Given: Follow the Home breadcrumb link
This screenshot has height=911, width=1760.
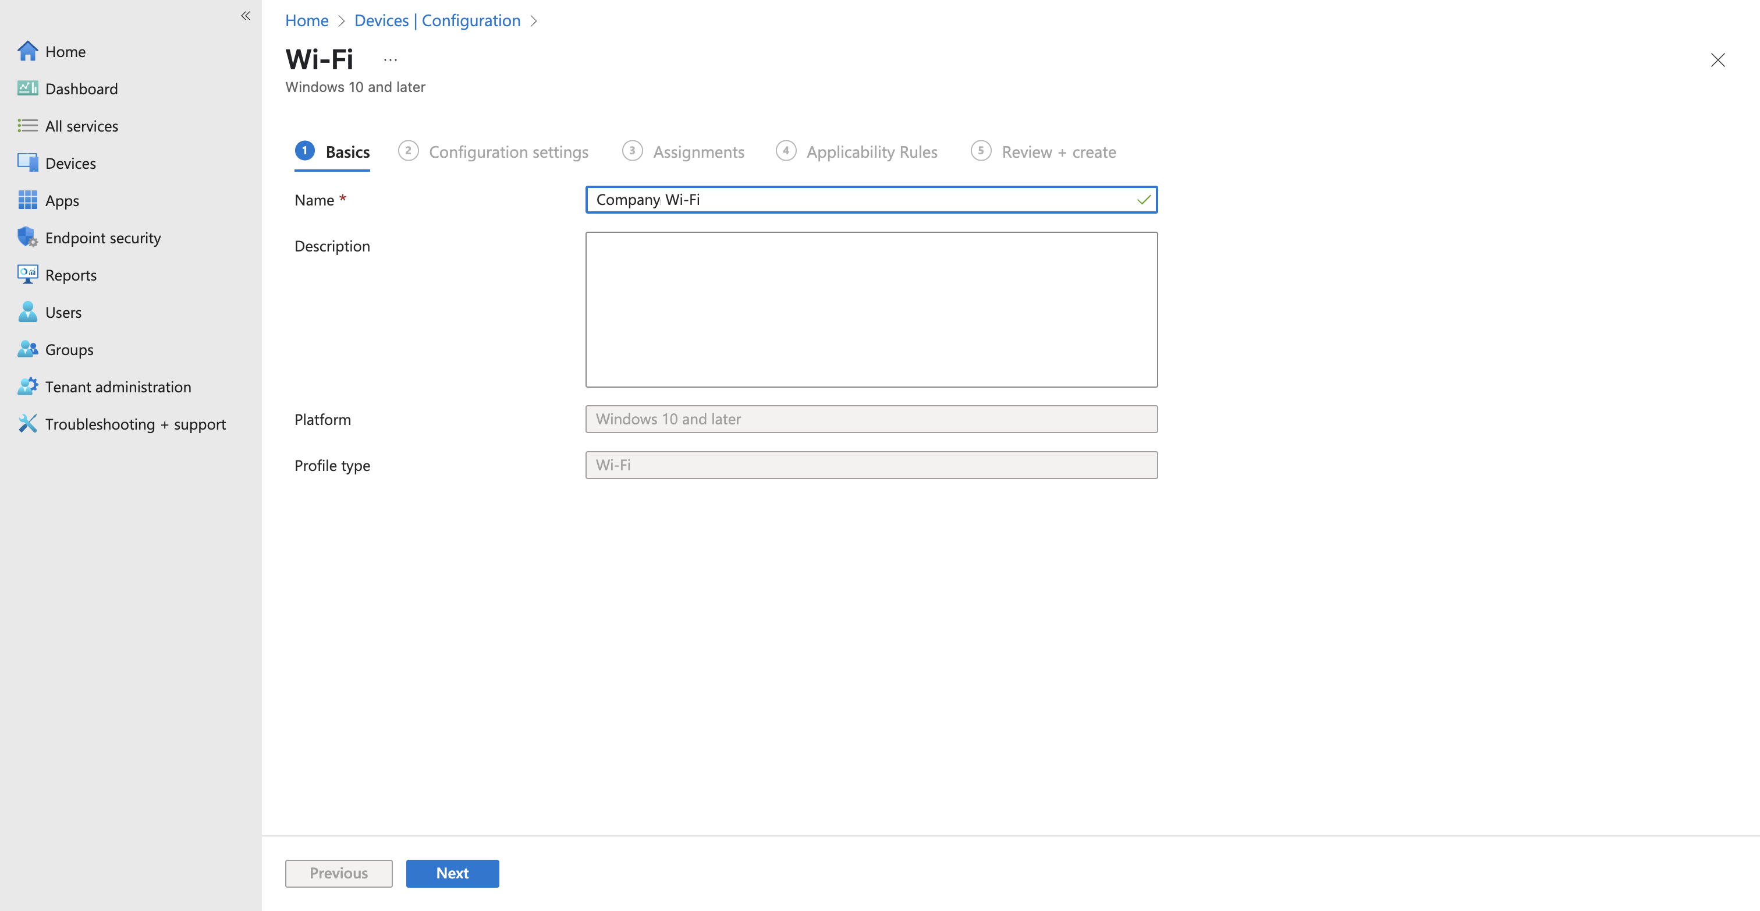Looking at the screenshot, I should (x=307, y=20).
